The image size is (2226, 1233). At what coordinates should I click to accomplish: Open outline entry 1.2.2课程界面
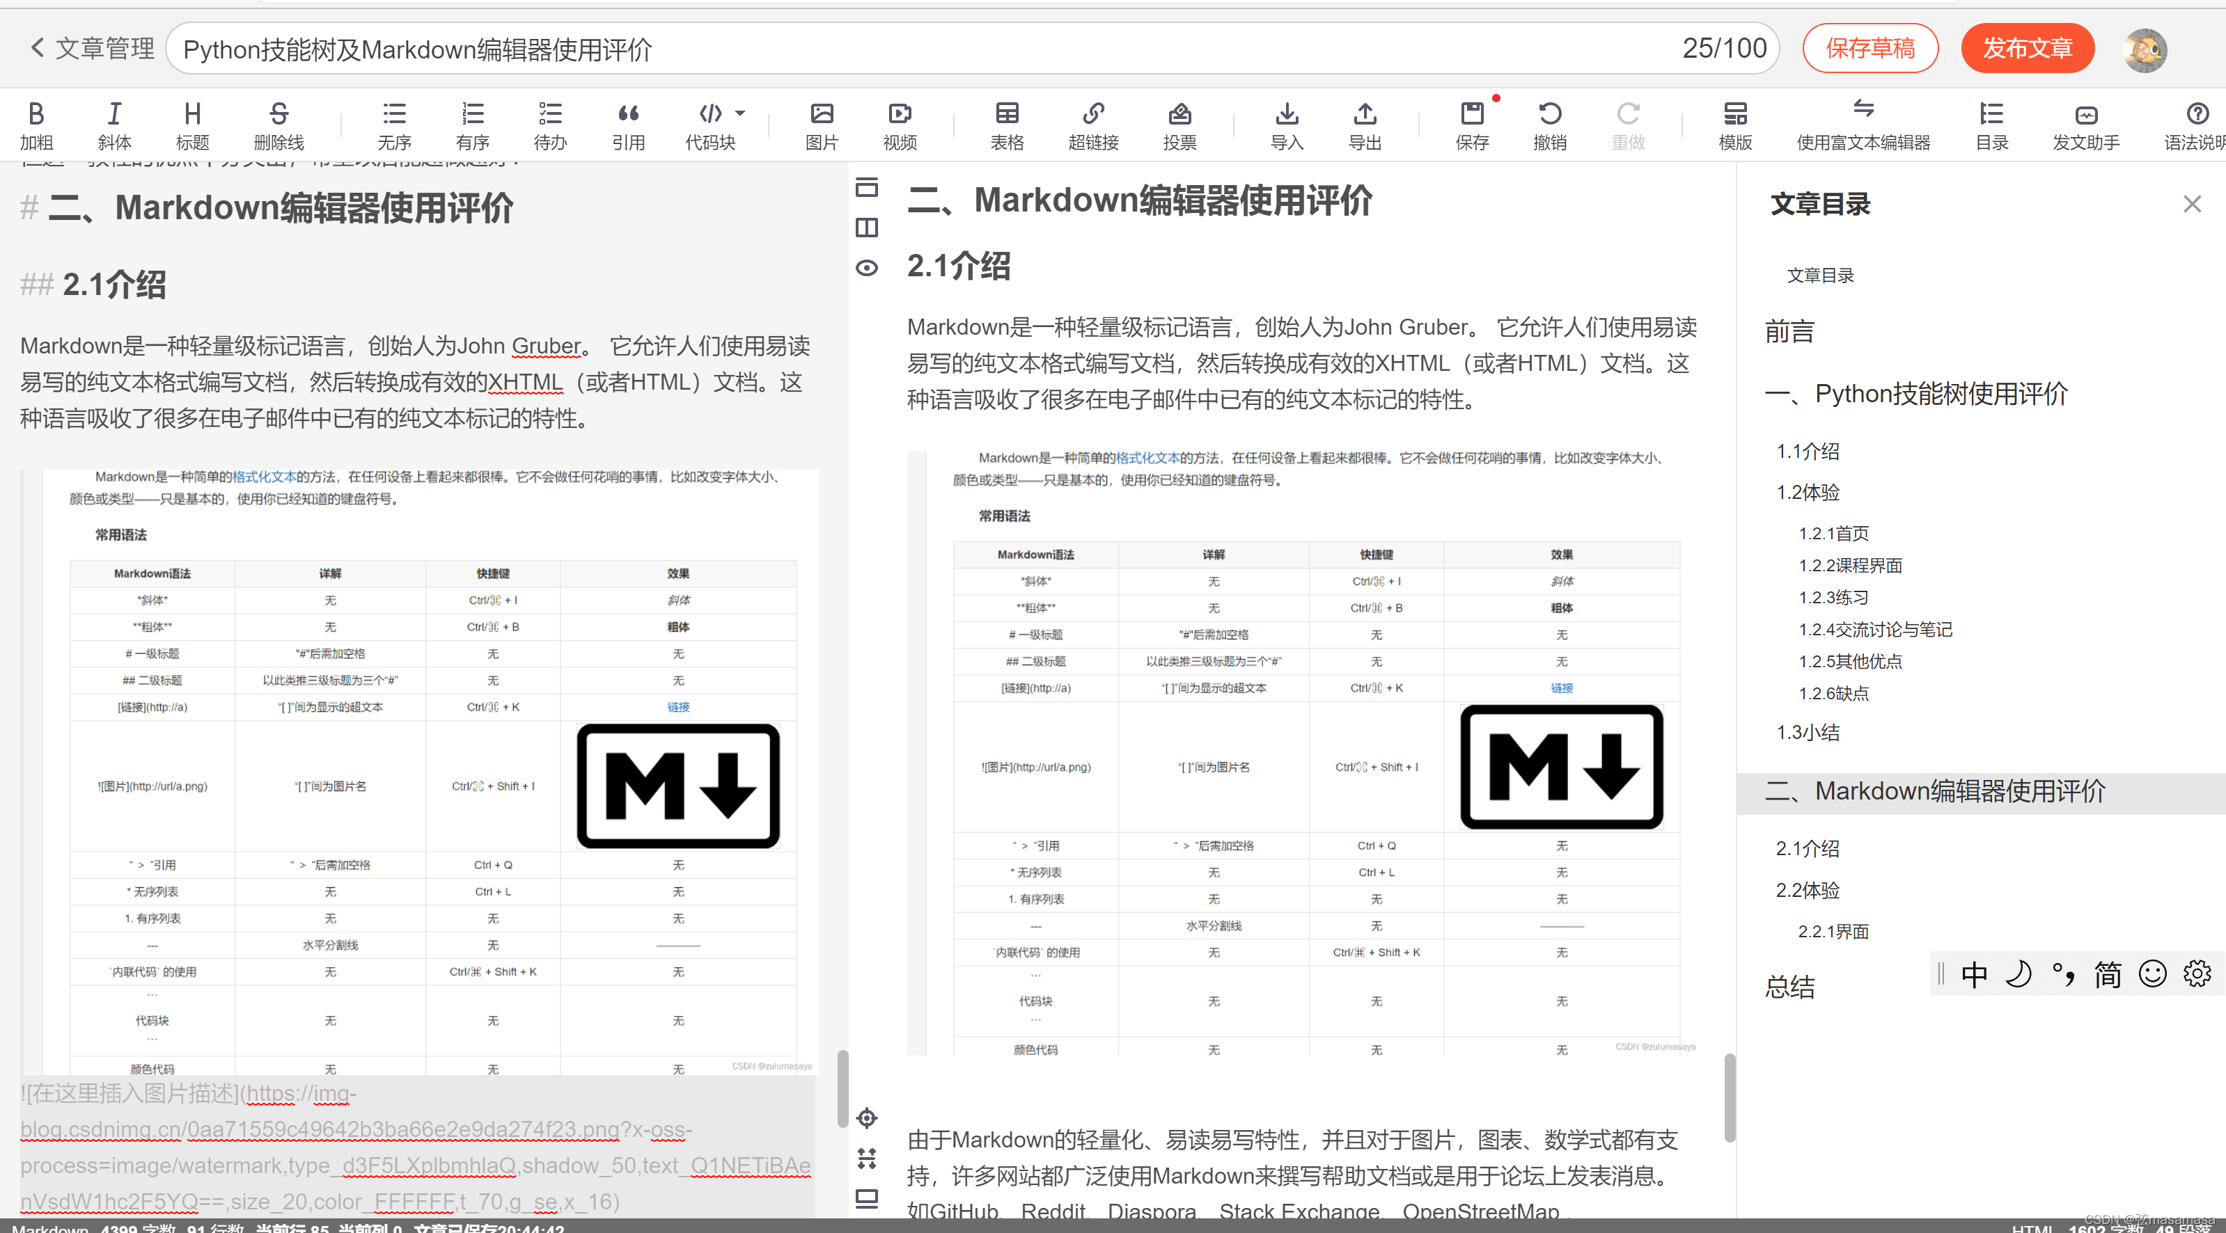(1850, 565)
